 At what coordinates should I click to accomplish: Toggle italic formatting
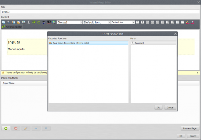pyautogui.click(x=142, y=22)
